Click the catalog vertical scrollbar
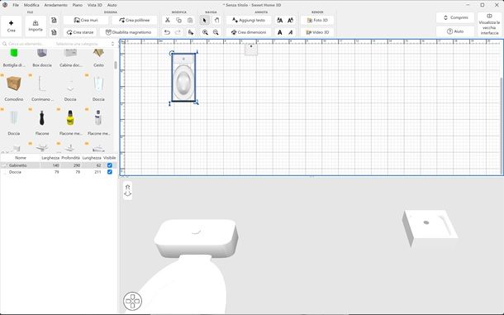504x315 pixels. 116,65
